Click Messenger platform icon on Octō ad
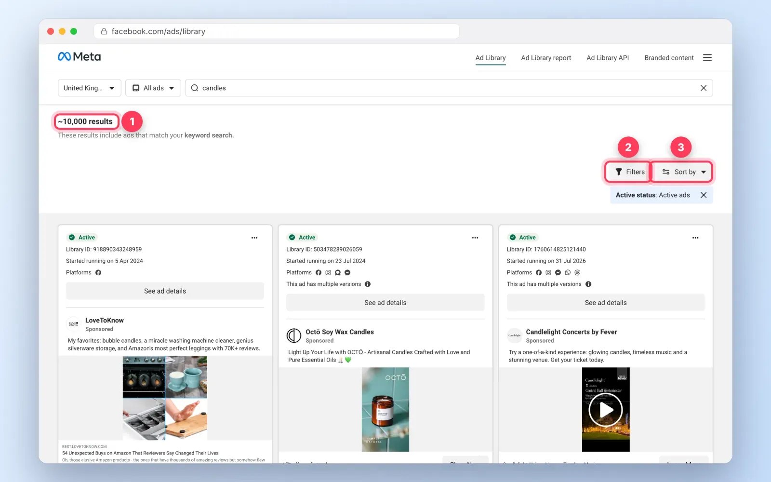Image resolution: width=771 pixels, height=482 pixels. (x=347, y=272)
